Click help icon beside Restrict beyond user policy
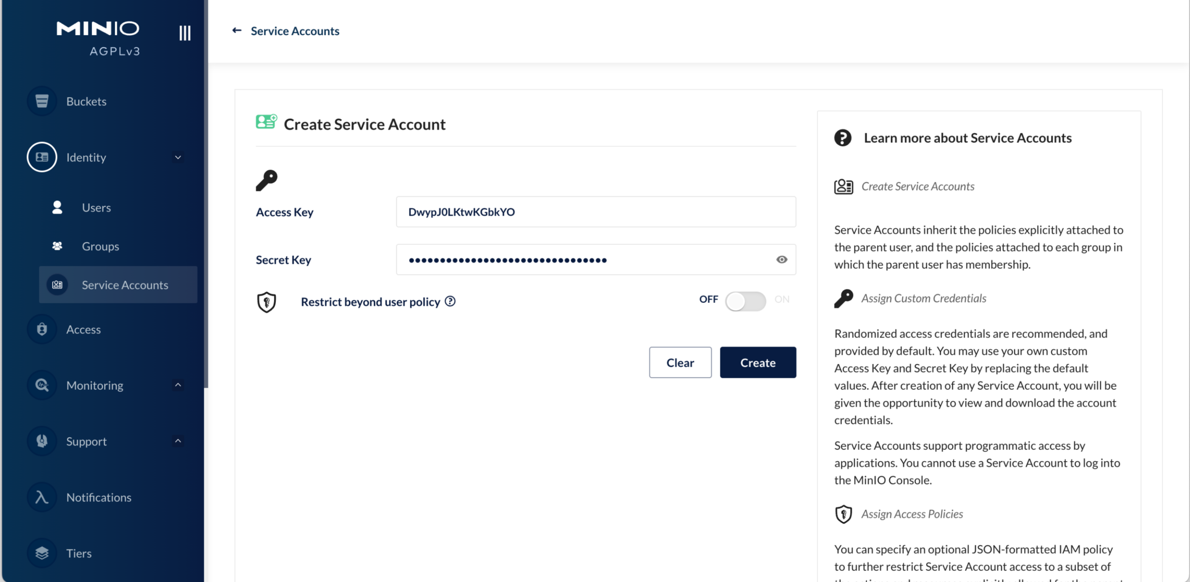This screenshot has width=1190, height=582. [x=450, y=301]
